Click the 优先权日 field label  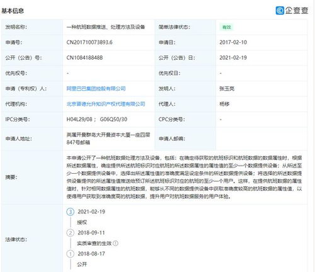169,73
